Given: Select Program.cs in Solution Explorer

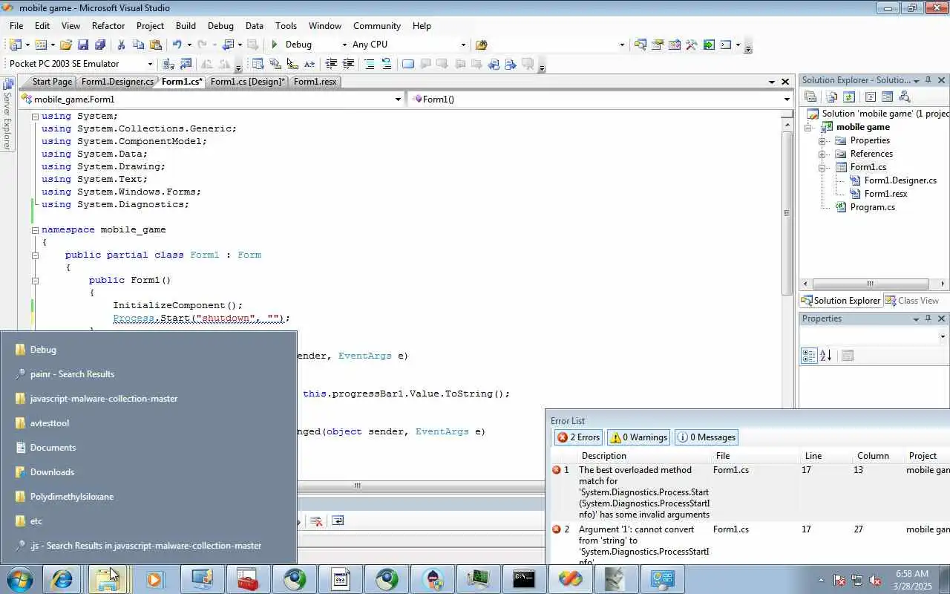Looking at the screenshot, I should coord(872,207).
